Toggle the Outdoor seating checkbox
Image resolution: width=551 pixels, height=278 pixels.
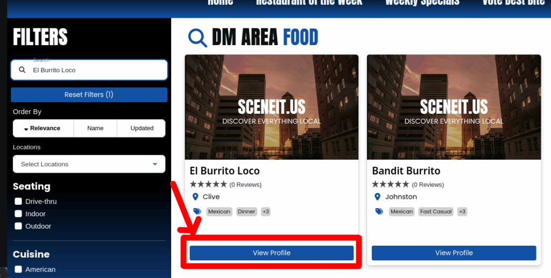(x=18, y=226)
